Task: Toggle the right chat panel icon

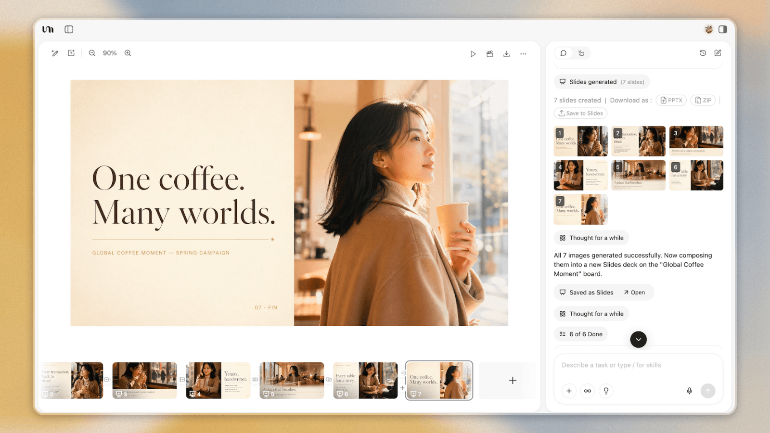Action: click(723, 29)
